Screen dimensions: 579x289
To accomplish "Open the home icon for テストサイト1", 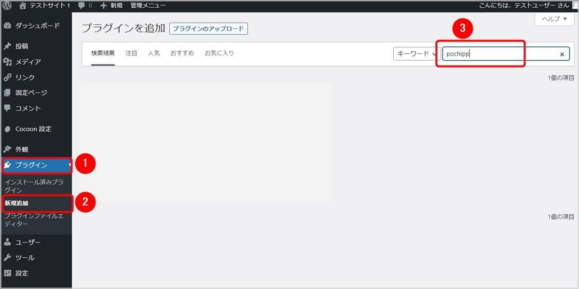I will point(23,5).
